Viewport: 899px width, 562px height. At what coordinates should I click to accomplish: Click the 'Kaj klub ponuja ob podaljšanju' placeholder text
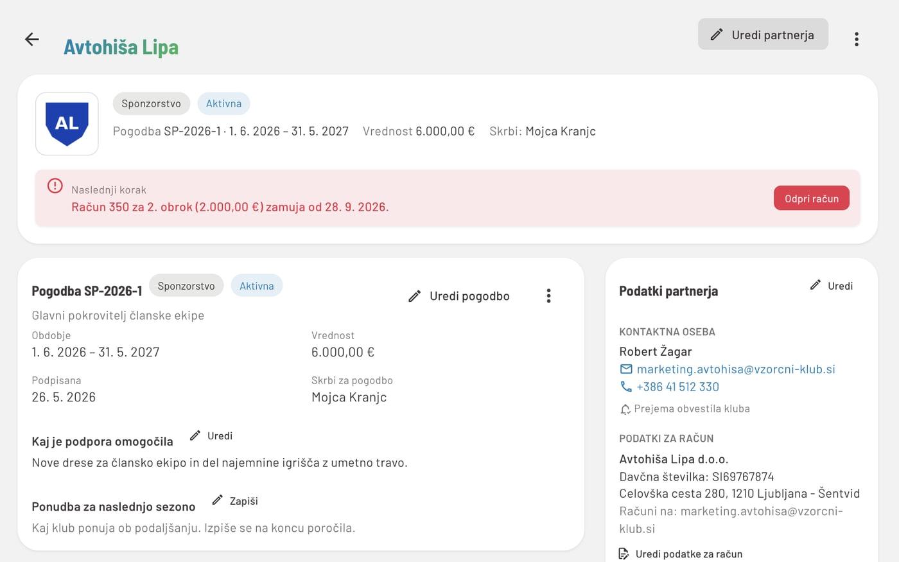click(x=193, y=528)
